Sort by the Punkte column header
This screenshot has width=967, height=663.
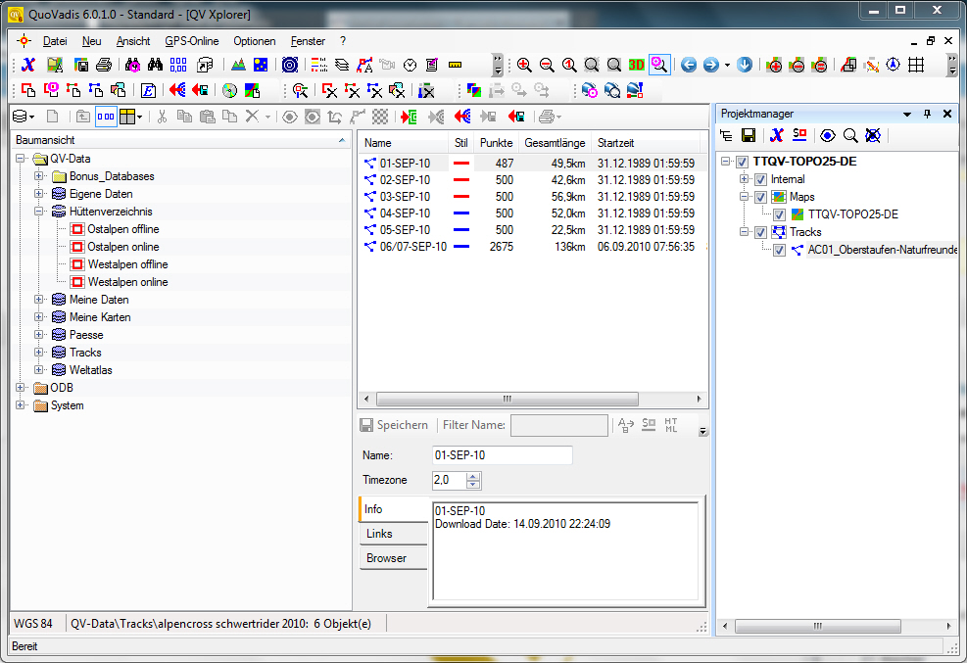point(497,143)
